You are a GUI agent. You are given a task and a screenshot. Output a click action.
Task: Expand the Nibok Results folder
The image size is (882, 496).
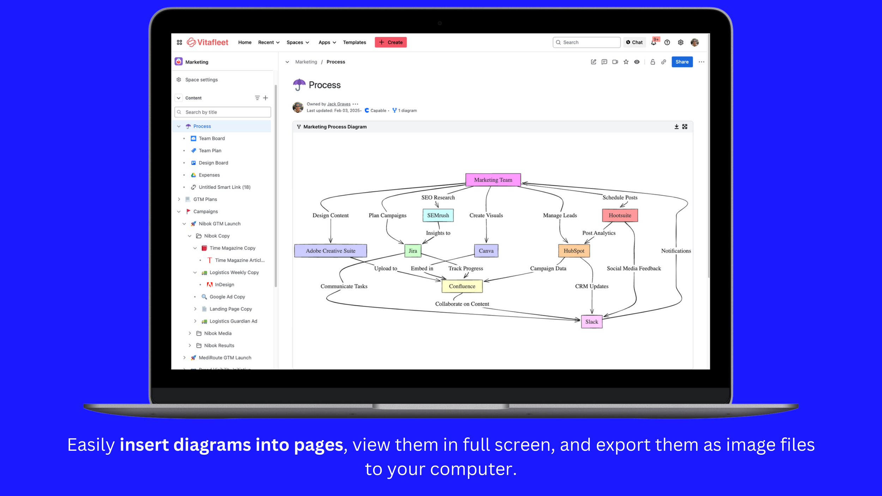click(x=190, y=345)
